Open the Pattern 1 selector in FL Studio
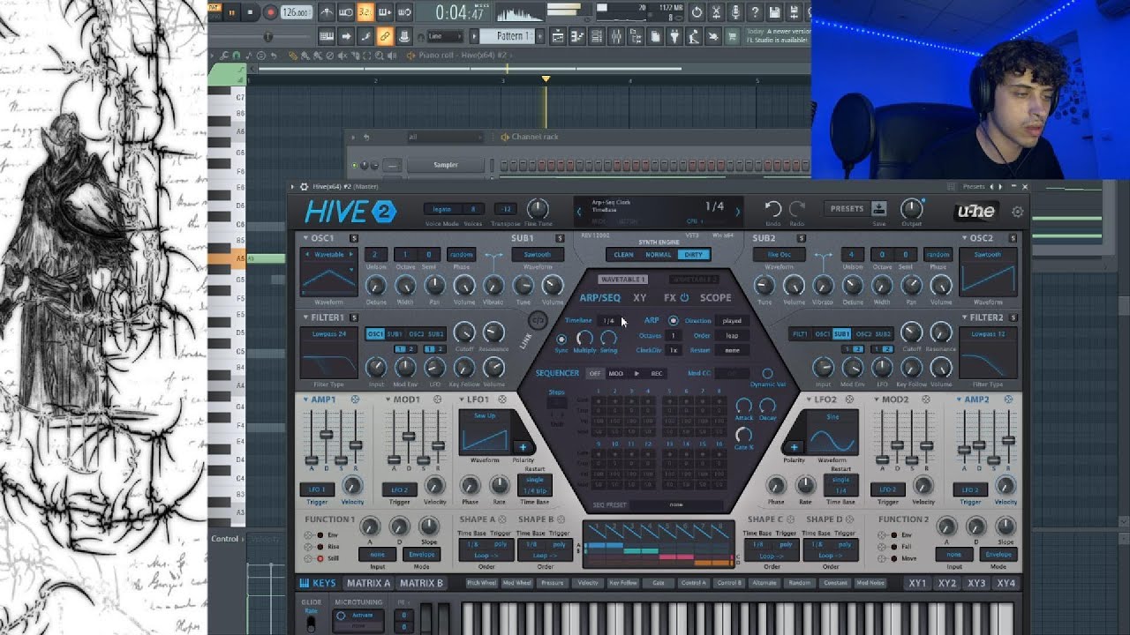 coord(509,36)
